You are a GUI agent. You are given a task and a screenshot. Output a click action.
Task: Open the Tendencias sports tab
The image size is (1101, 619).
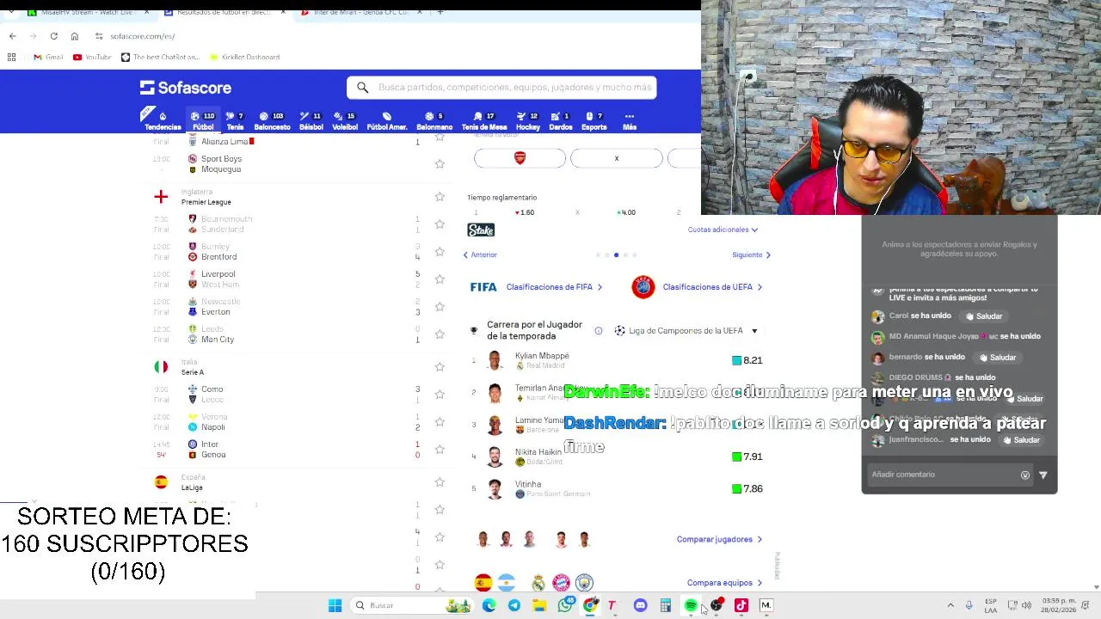point(163,120)
